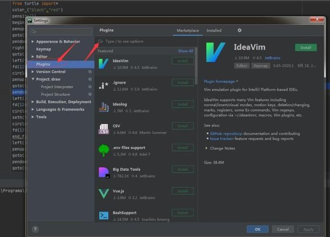Click project-level icon beside Version Control
This screenshot has height=237, width=330.
pyautogui.click(x=90, y=72)
